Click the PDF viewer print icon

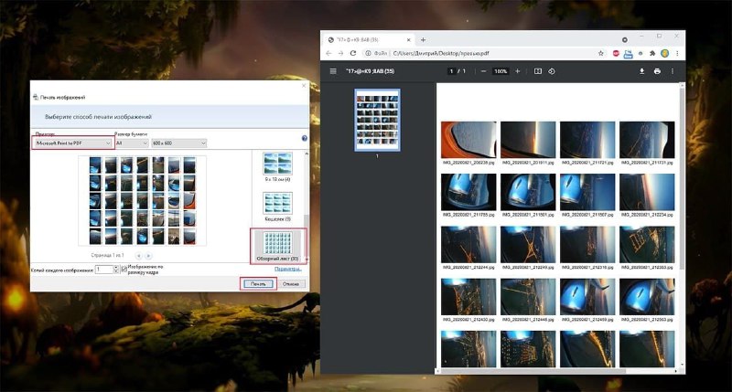click(657, 71)
